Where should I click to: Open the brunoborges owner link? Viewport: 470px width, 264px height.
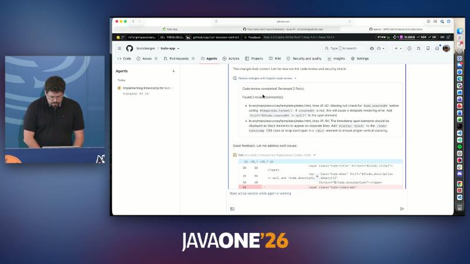pyautogui.click(x=146, y=48)
